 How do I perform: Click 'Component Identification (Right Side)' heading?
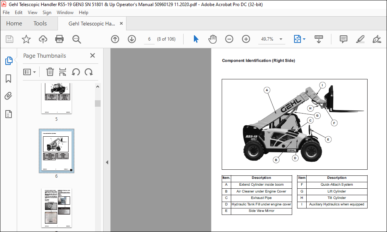258,60
